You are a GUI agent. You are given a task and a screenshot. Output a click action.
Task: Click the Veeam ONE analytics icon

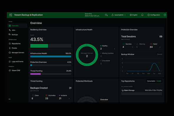(x=10, y=71)
